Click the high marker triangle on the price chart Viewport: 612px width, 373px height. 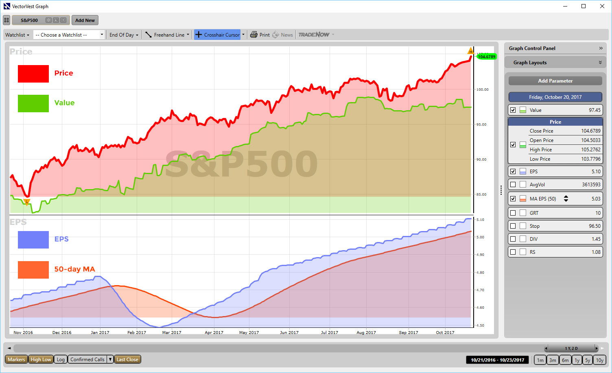(x=471, y=51)
